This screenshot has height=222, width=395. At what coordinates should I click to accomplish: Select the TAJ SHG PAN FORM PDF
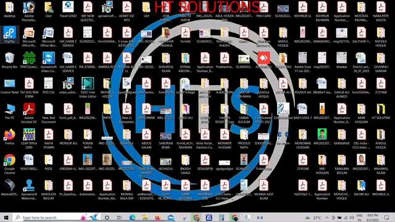(29, 88)
